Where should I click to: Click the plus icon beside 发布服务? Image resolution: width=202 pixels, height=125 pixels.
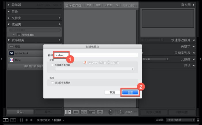tap(60, 40)
